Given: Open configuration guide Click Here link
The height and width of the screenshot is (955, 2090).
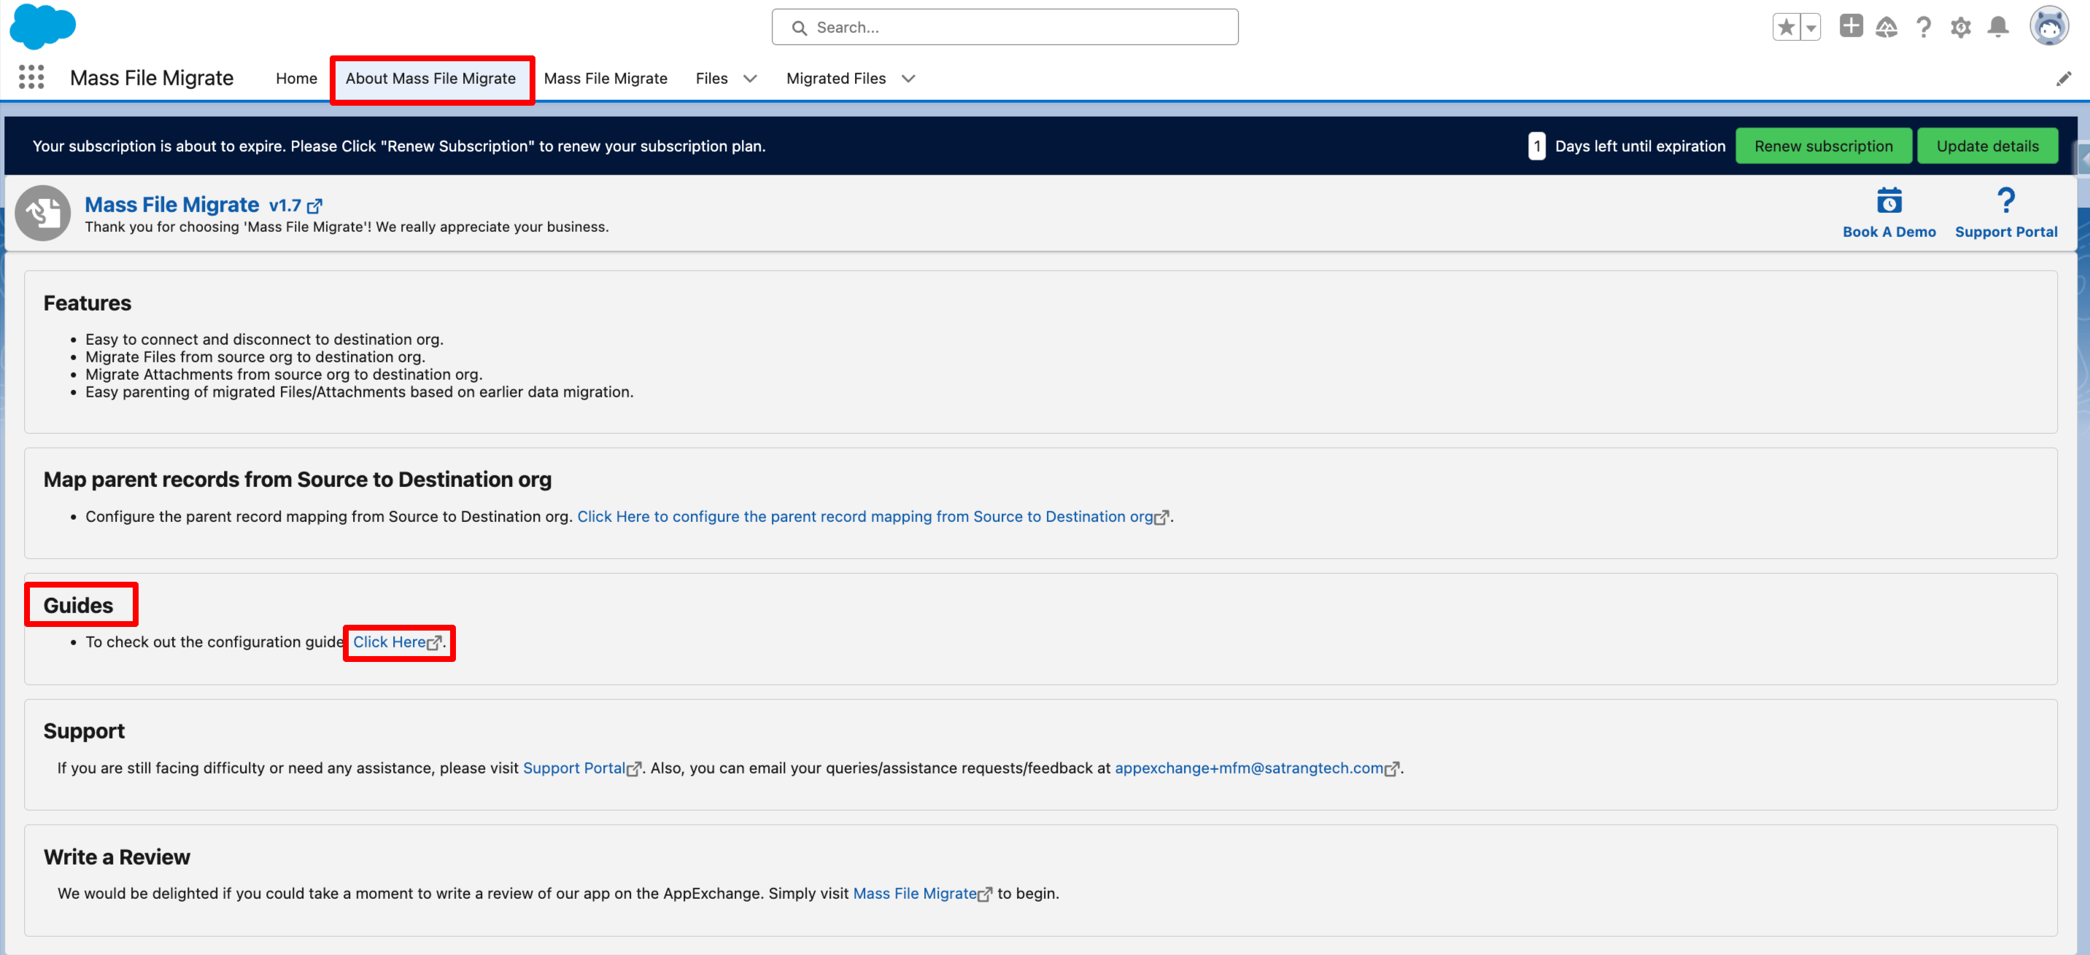Looking at the screenshot, I should 390,642.
